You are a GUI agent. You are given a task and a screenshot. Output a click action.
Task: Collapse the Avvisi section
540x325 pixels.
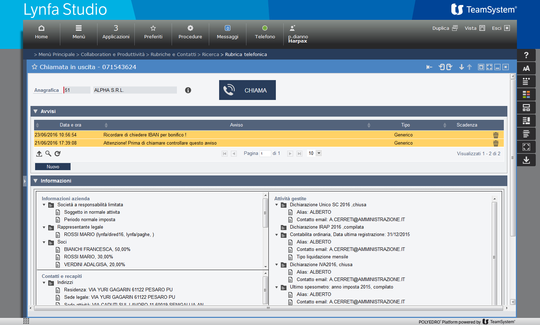point(35,111)
